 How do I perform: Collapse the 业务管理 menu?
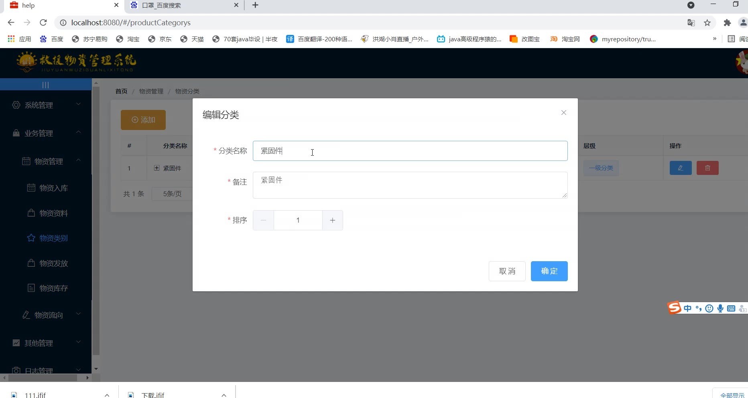point(46,133)
